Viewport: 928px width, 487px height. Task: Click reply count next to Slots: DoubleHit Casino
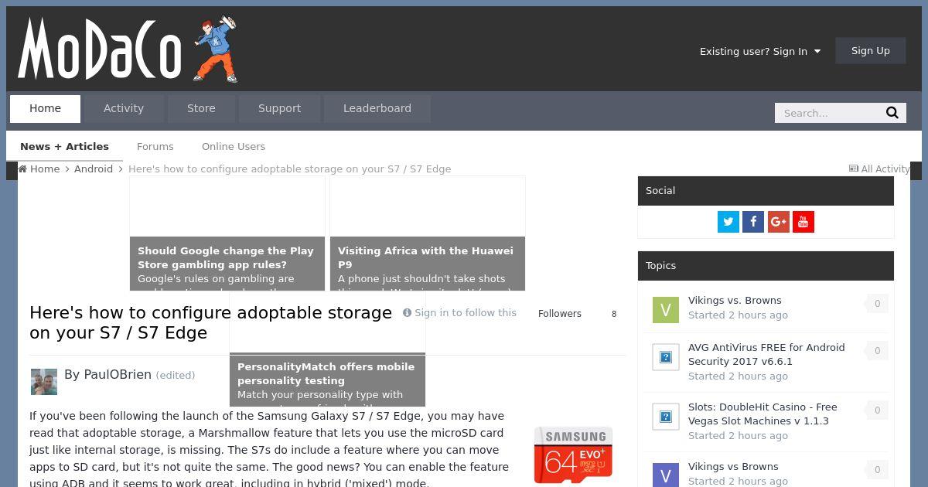pos(877,410)
